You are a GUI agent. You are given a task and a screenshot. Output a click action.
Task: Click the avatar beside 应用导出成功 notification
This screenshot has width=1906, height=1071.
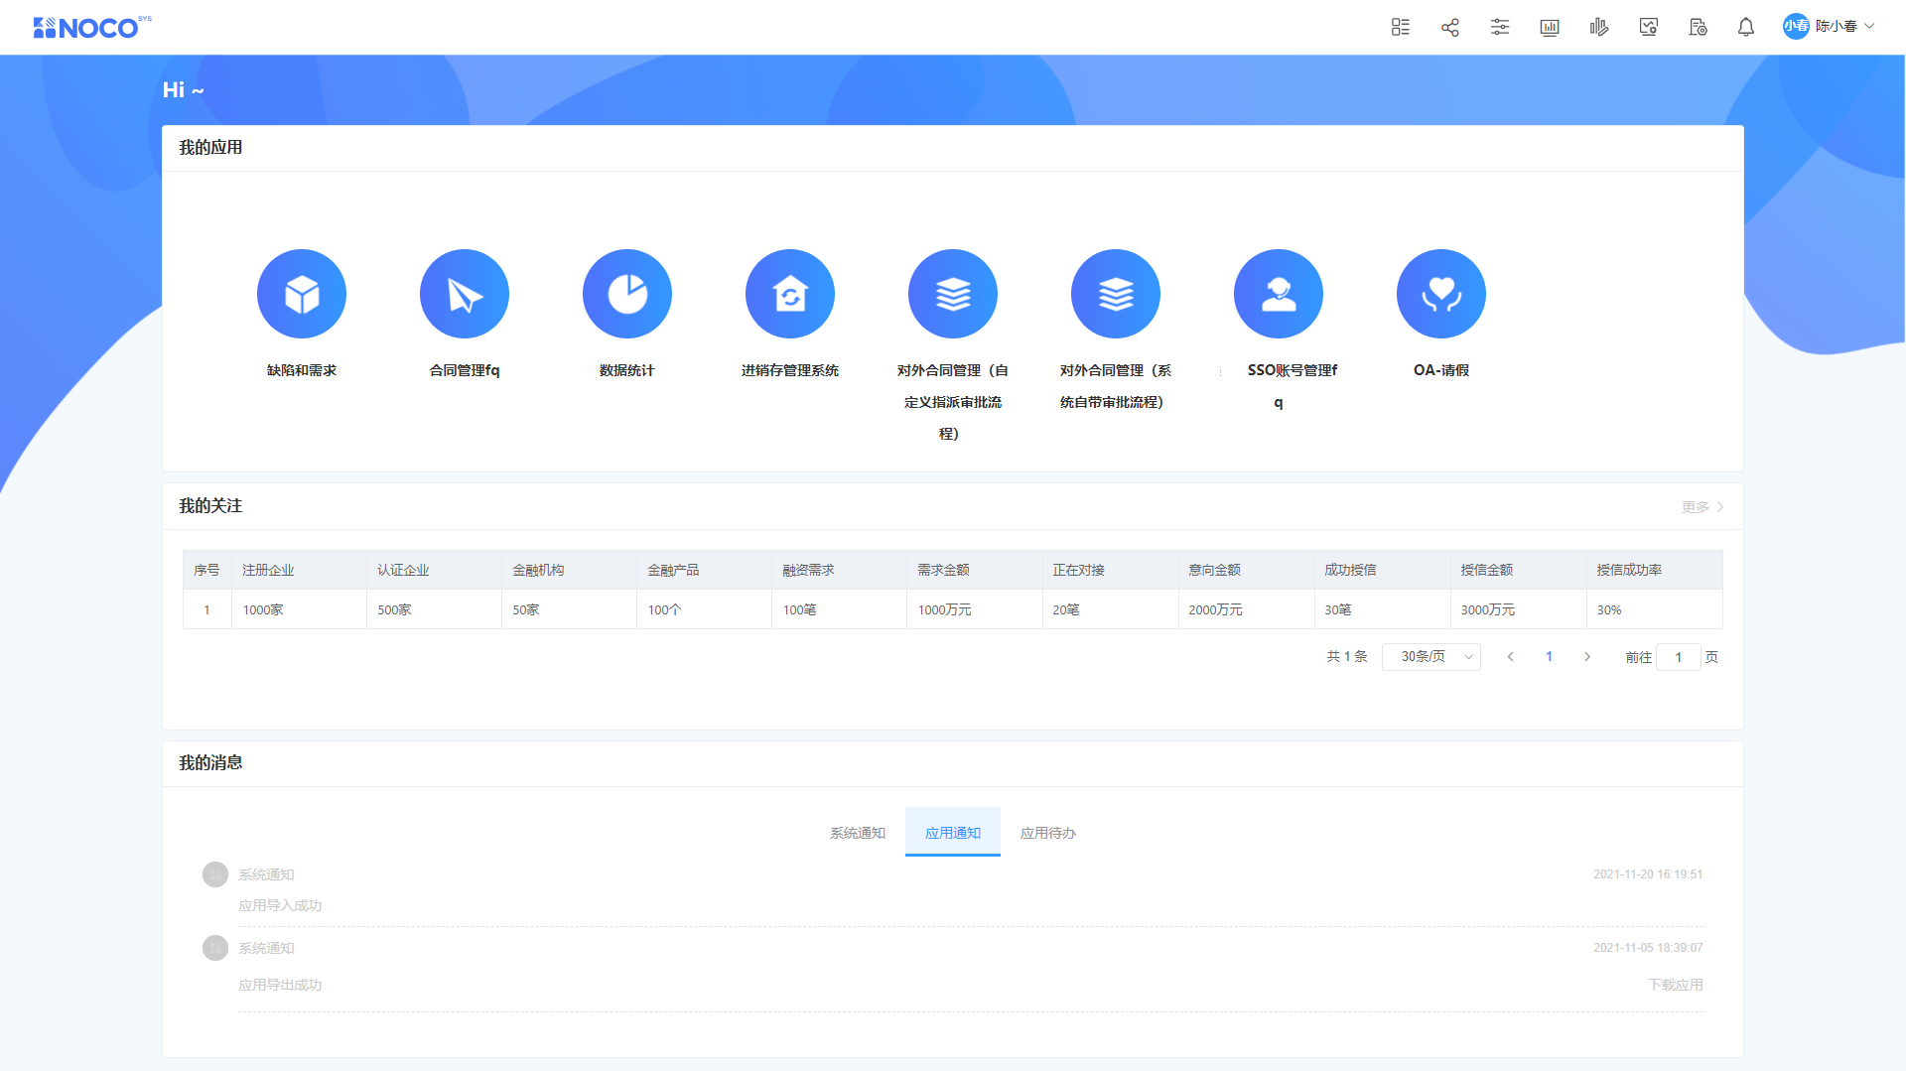pos(215,948)
